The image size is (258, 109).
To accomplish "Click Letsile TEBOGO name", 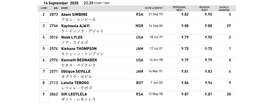I will point(75,83).
